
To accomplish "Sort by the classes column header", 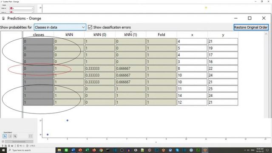I will coord(38,35).
